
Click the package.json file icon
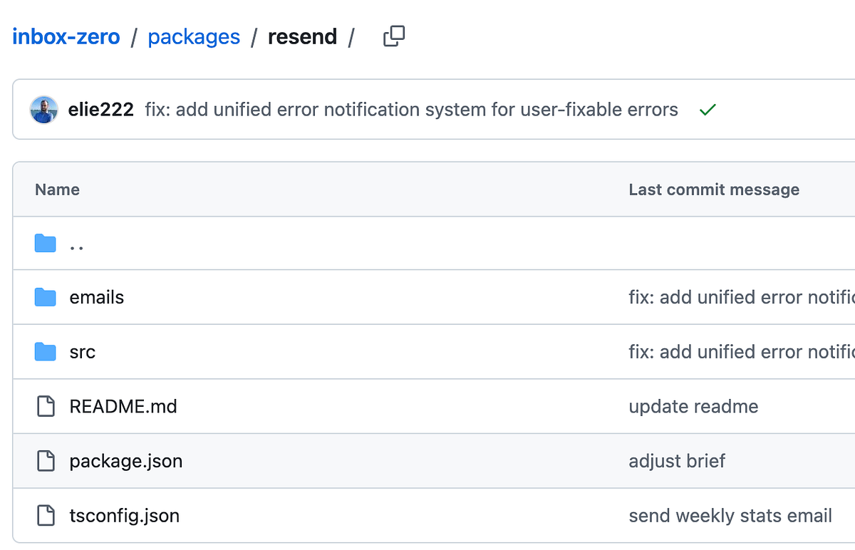coord(46,461)
